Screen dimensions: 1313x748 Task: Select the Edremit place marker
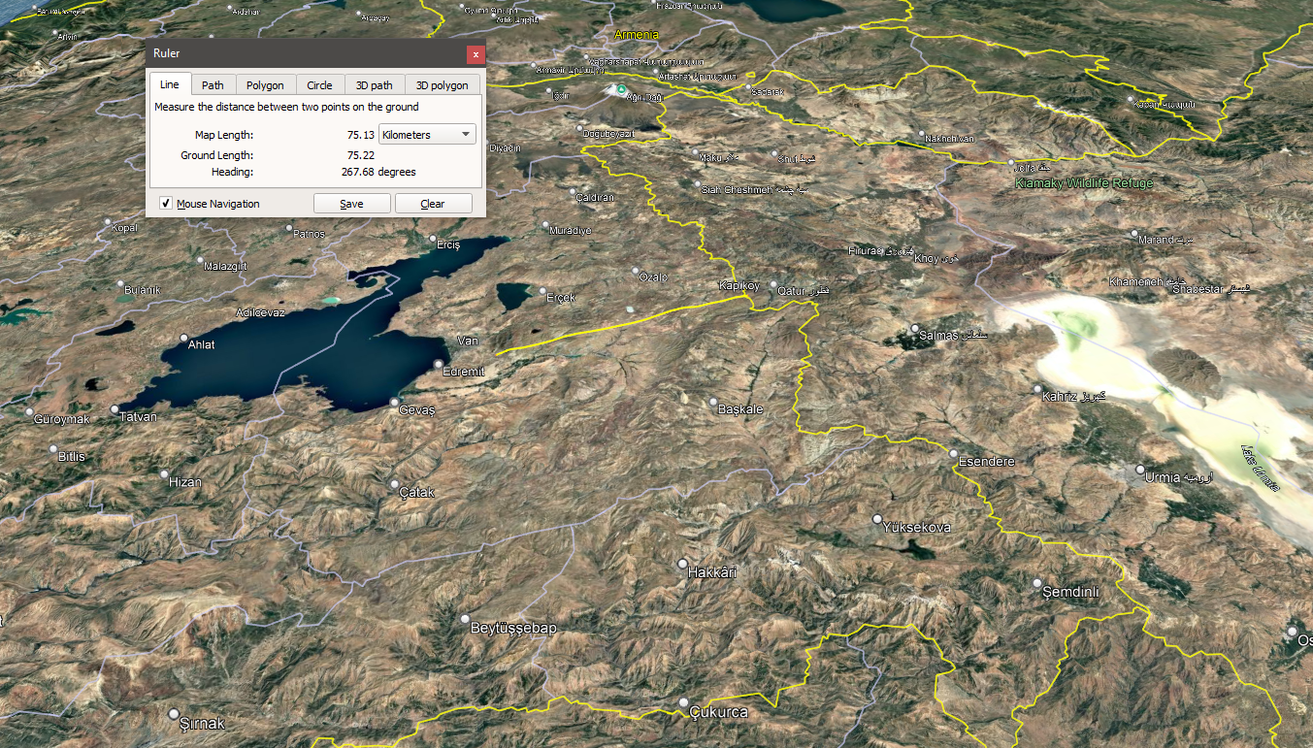click(x=439, y=364)
